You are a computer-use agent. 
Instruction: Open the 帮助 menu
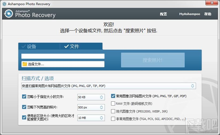[x=208, y=14]
